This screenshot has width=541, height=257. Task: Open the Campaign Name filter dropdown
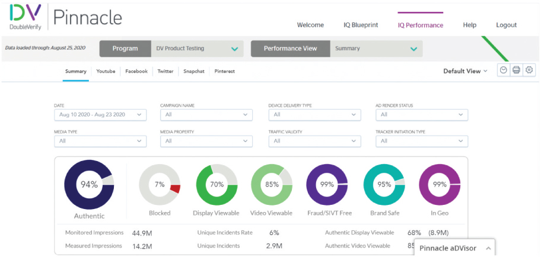click(206, 114)
